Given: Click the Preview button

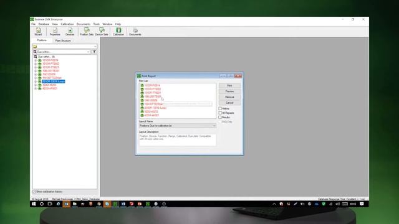Looking at the screenshot, I should [229, 91].
